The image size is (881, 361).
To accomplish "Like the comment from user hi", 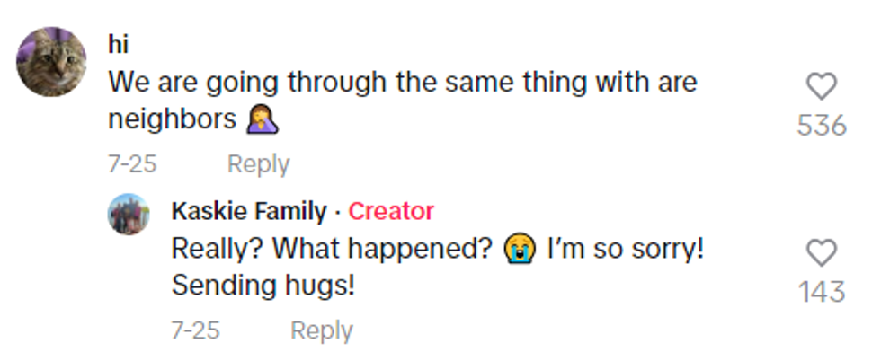I will pyautogui.click(x=821, y=87).
